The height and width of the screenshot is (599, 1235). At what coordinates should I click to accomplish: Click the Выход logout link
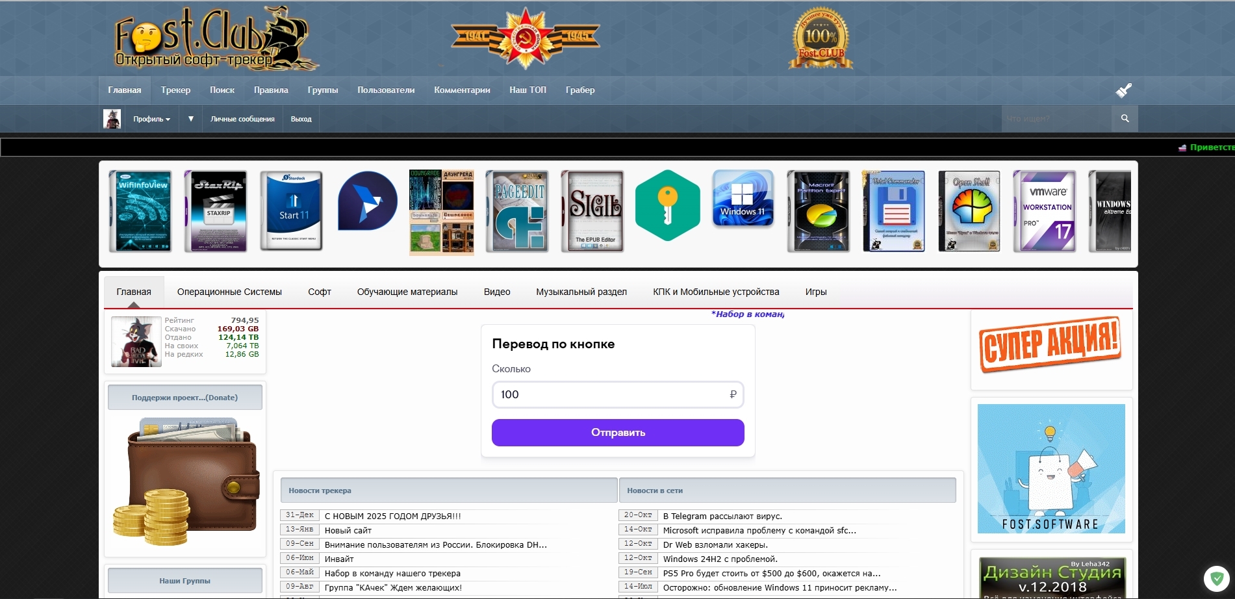tap(301, 119)
